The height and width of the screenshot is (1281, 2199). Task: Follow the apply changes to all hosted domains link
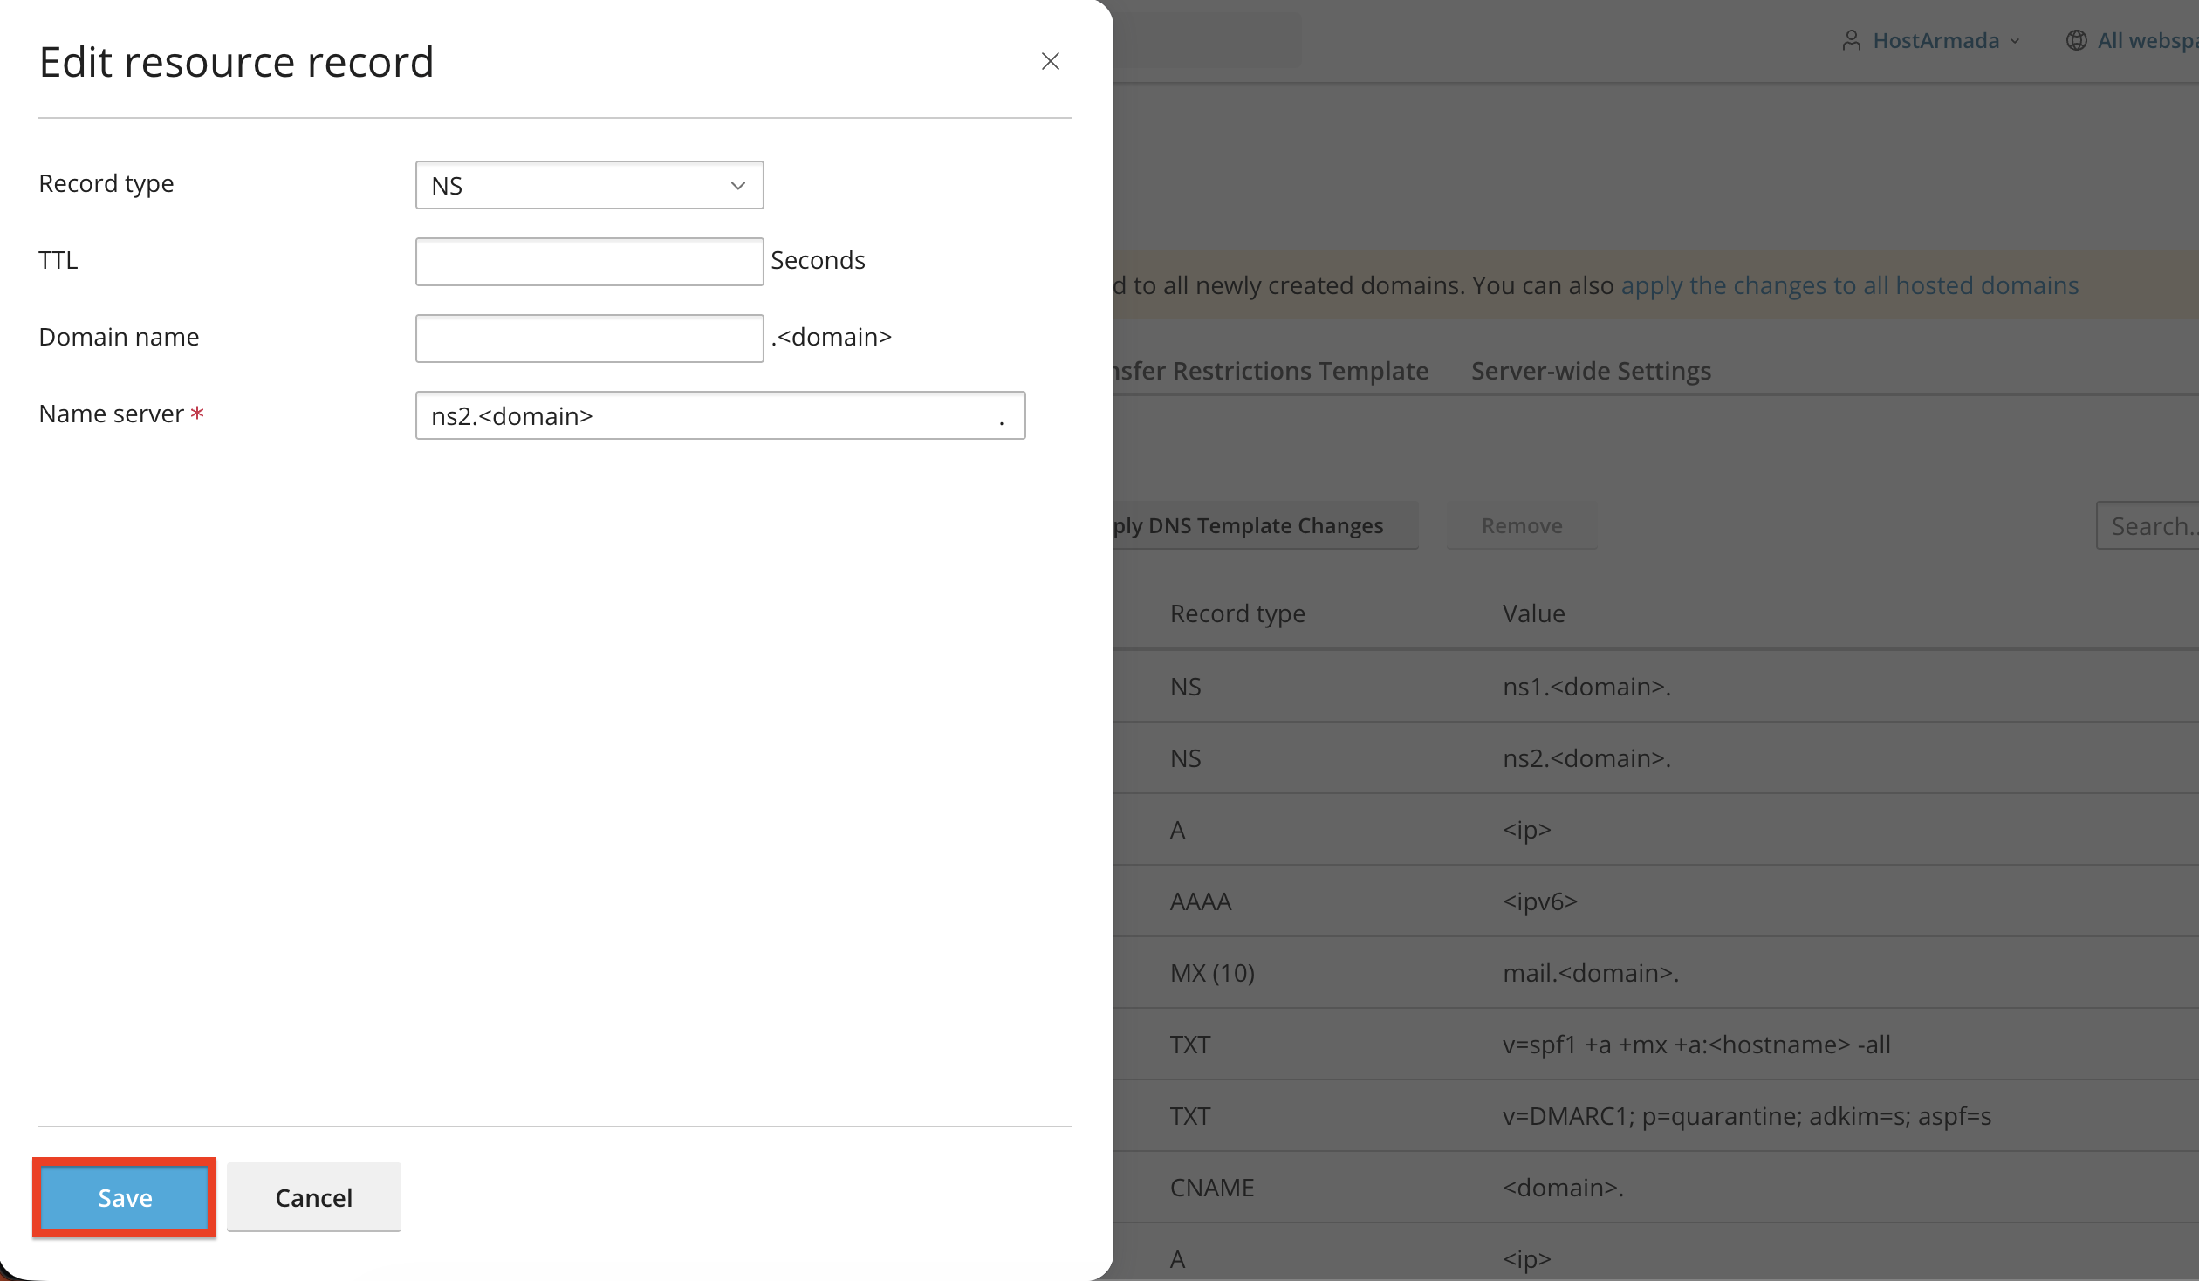point(1850,285)
